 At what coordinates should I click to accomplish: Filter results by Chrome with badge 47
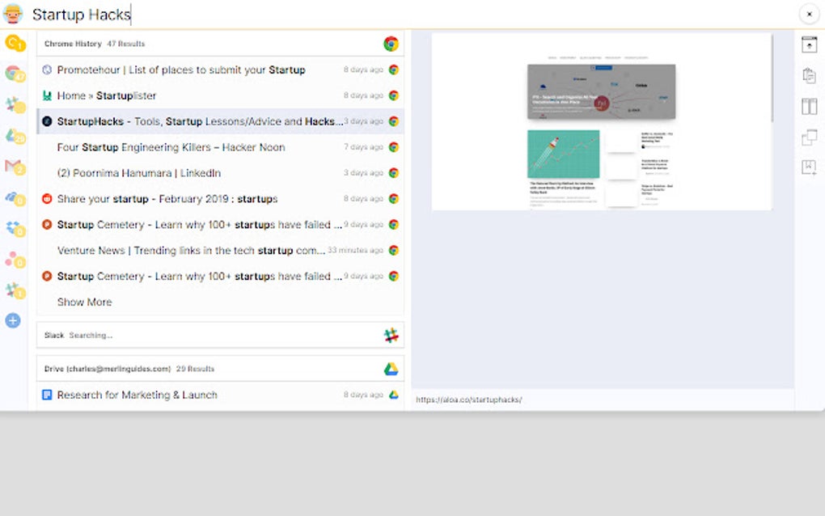(15, 74)
